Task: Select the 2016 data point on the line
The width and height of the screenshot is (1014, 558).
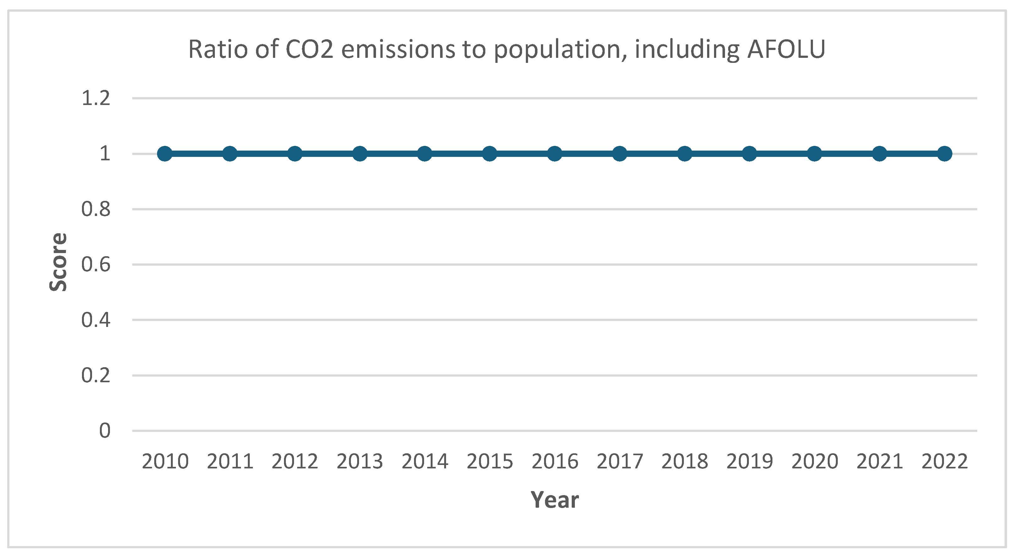Action: tap(555, 154)
